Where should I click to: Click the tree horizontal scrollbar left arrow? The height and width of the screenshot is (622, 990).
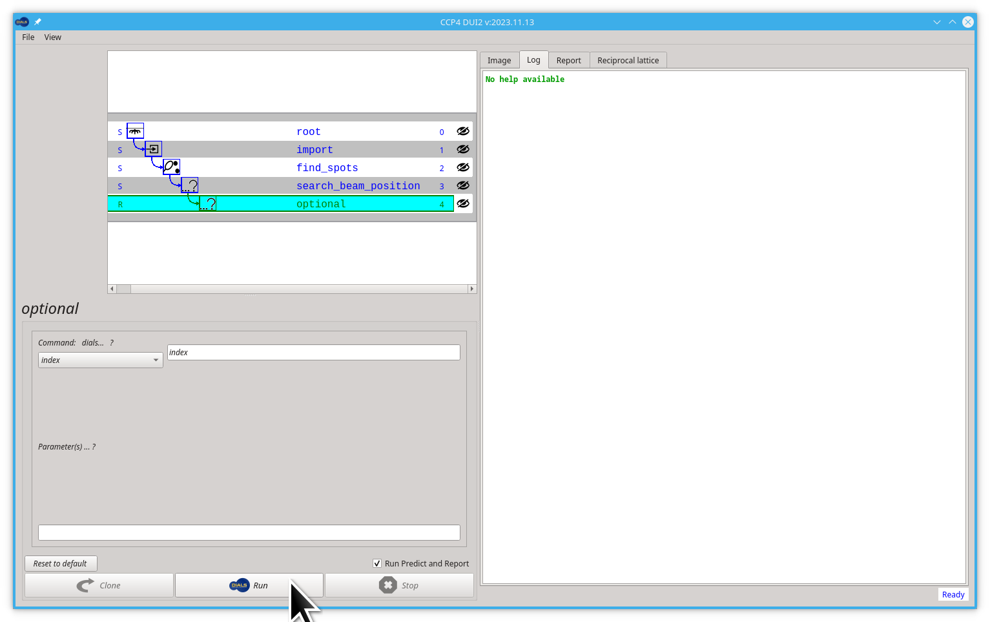pyautogui.click(x=112, y=289)
